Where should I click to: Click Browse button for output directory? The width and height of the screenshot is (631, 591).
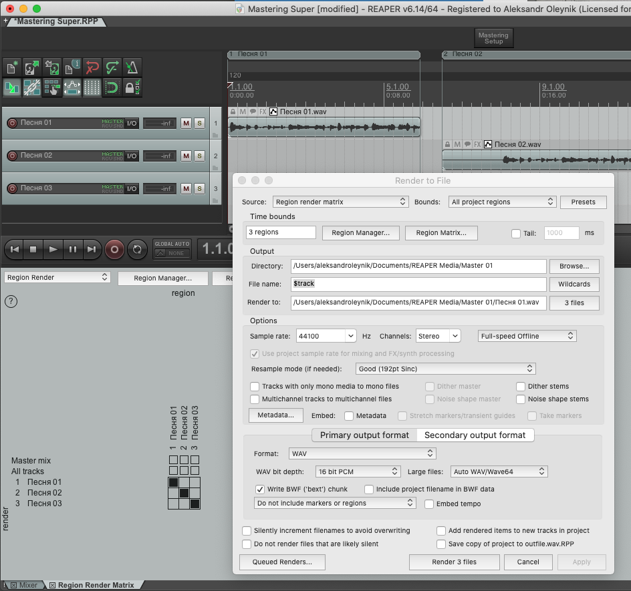click(574, 266)
